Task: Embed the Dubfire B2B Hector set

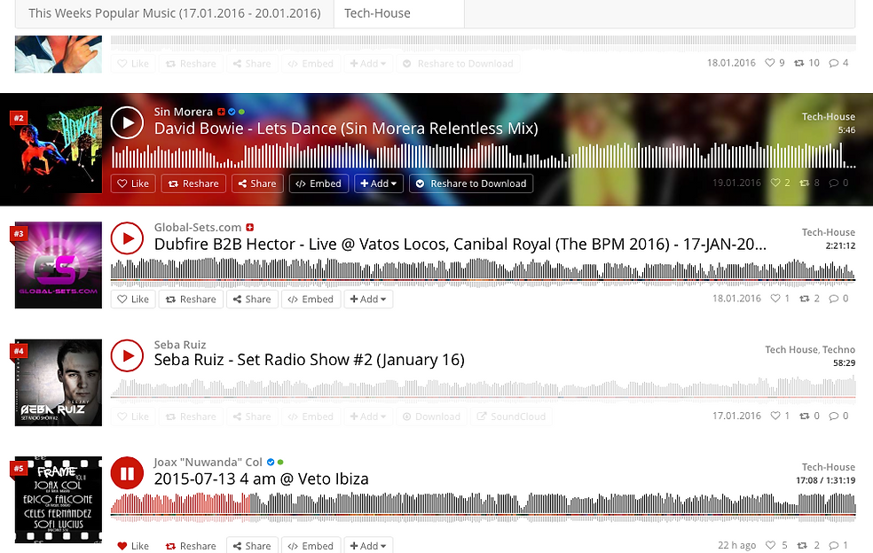Action: pyautogui.click(x=311, y=300)
